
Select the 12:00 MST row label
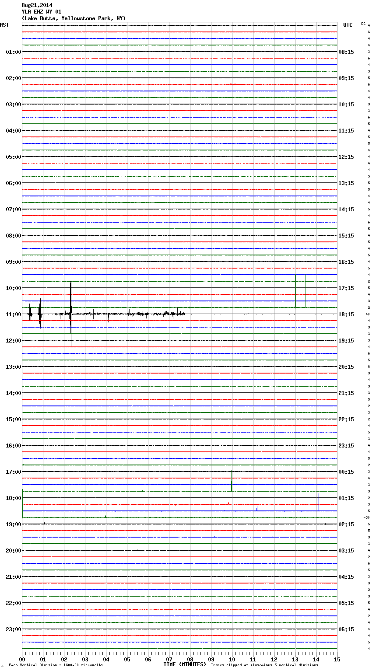coord(13,341)
